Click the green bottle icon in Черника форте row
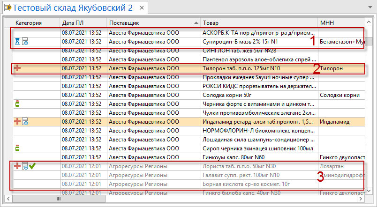 (17, 104)
